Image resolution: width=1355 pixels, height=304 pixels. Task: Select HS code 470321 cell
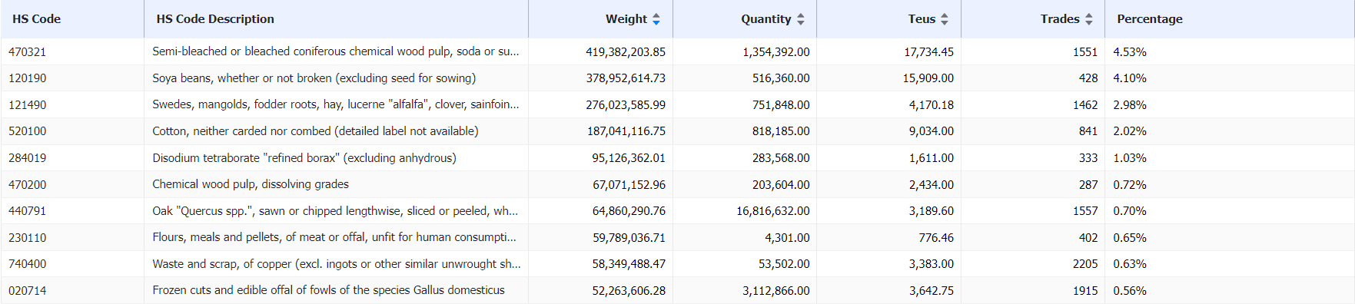(28, 52)
